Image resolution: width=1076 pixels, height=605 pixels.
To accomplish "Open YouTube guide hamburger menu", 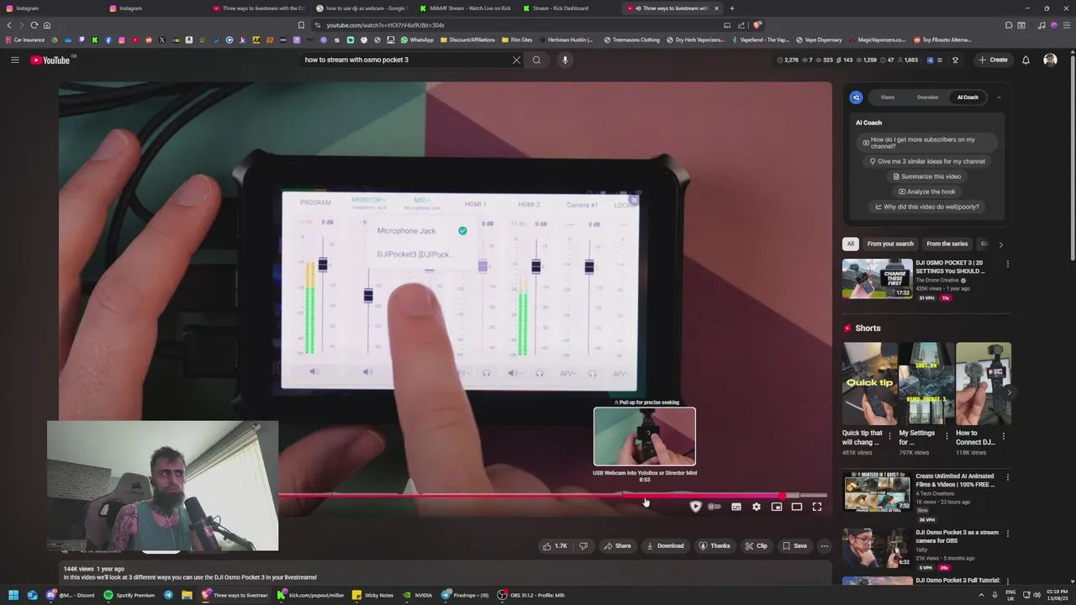I will (14, 60).
